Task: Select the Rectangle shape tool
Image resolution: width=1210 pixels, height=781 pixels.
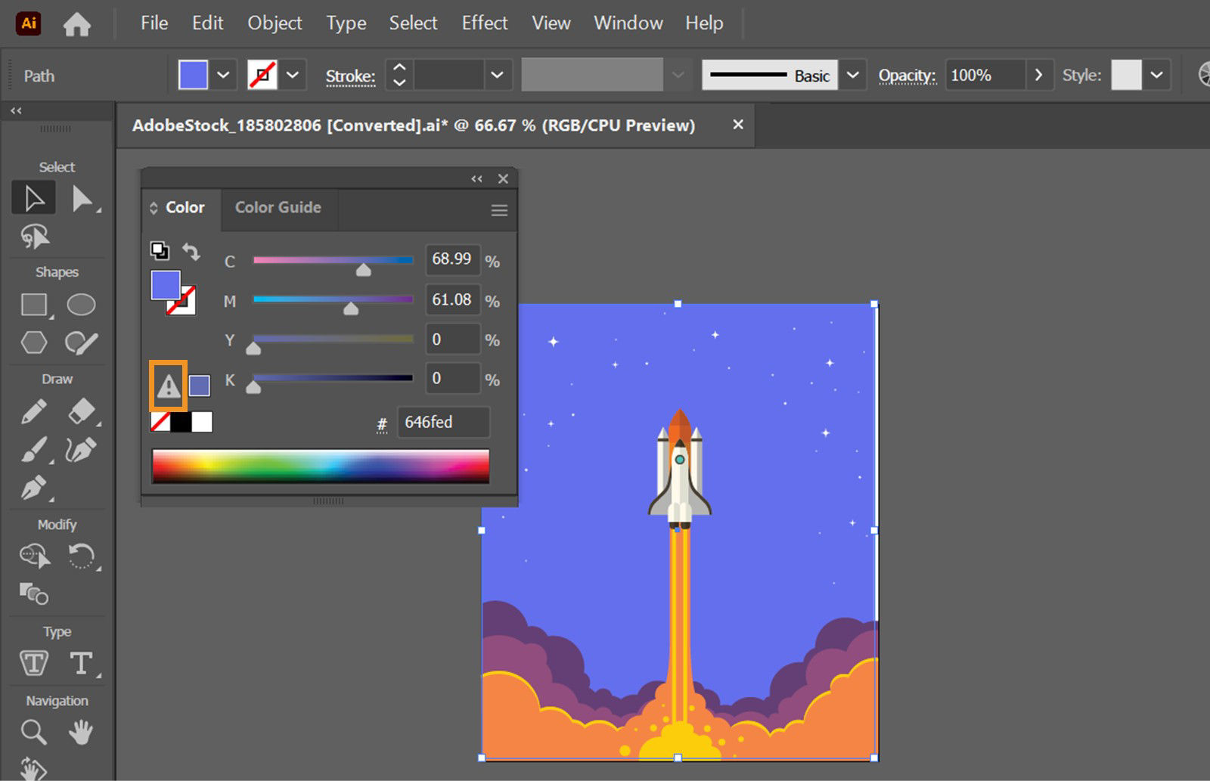Action: (x=34, y=305)
